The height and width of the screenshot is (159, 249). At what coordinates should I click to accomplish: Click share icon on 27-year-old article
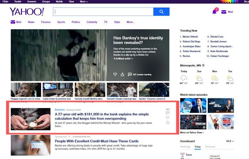[x=168, y=122]
